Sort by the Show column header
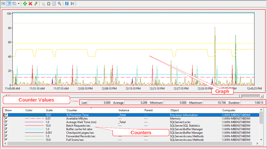 [14, 110]
